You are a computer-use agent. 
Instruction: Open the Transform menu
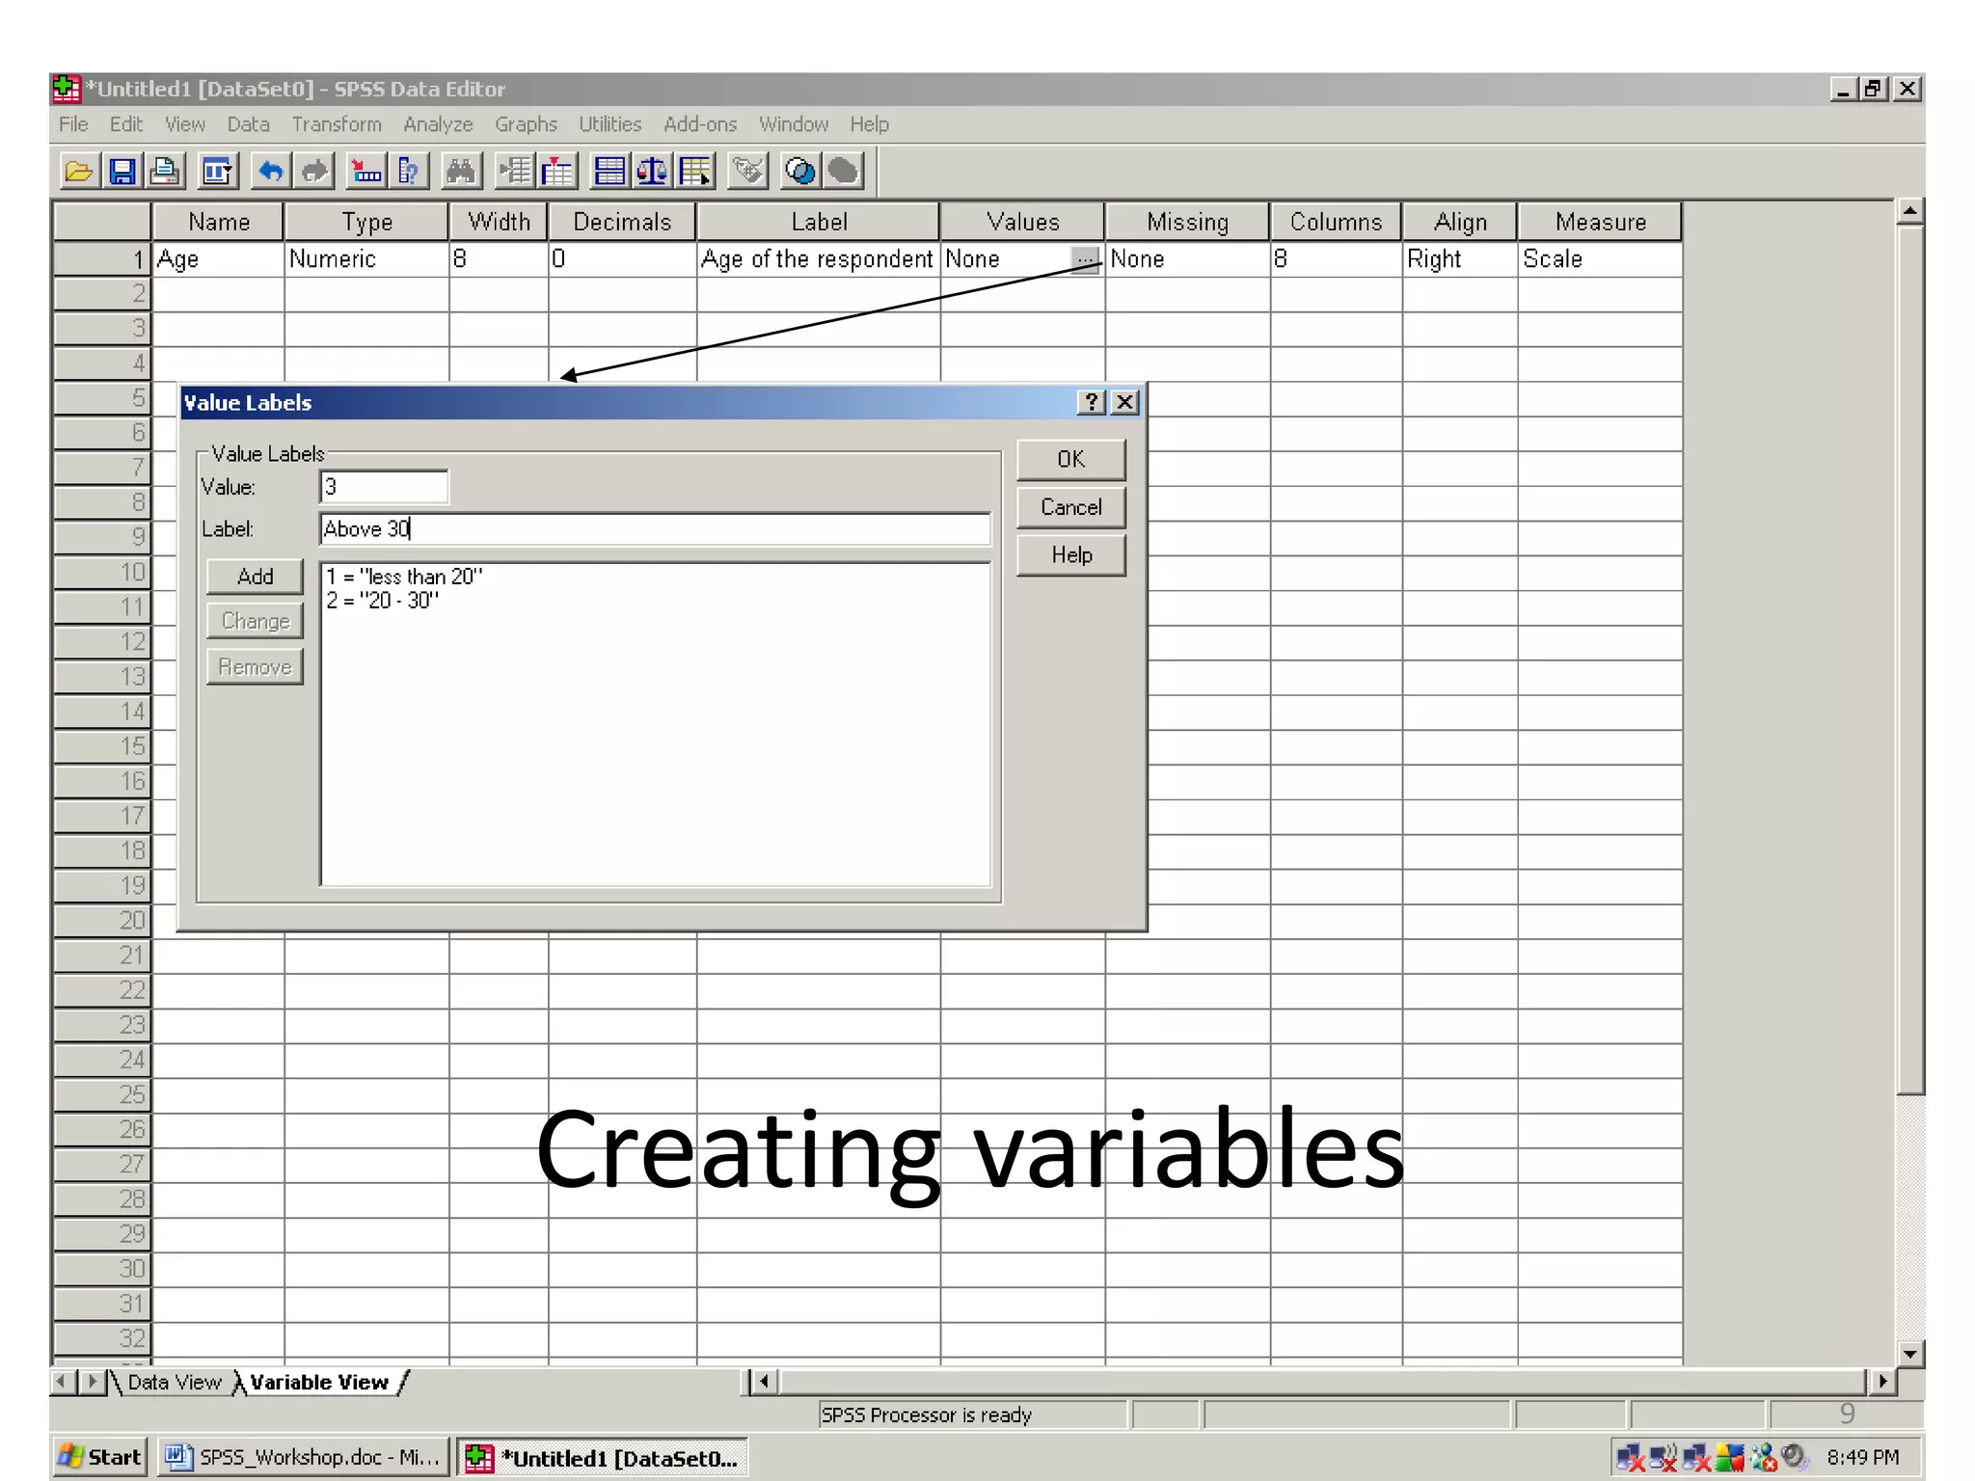click(x=337, y=124)
